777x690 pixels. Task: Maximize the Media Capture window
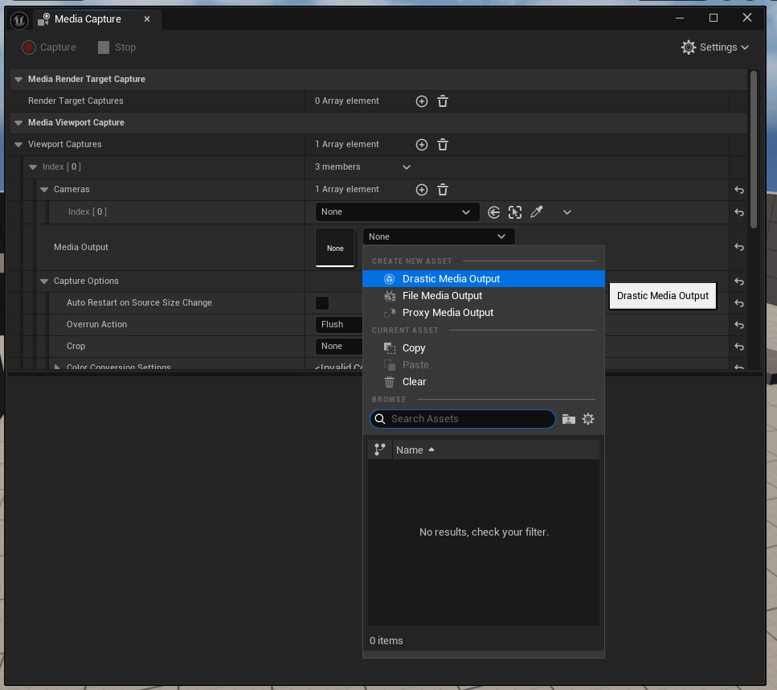714,18
